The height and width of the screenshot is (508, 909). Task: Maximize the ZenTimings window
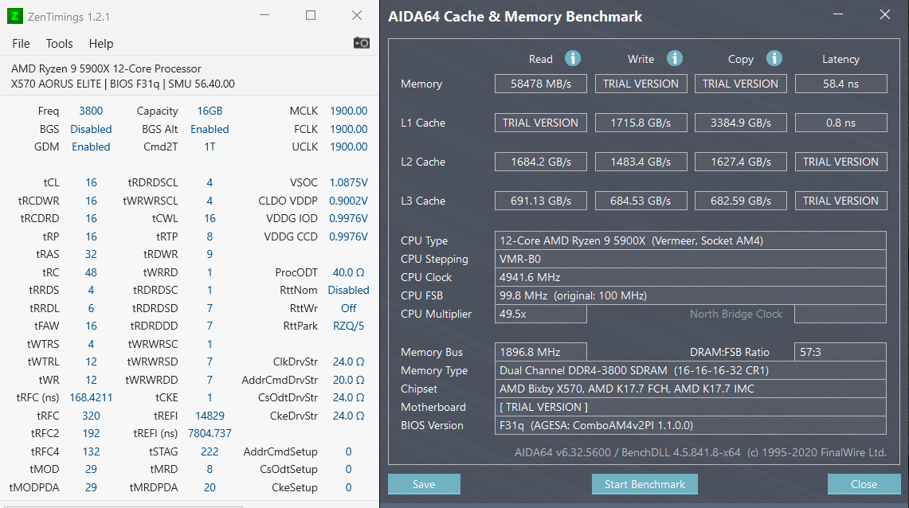pyautogui.click(x=311, y=16)
